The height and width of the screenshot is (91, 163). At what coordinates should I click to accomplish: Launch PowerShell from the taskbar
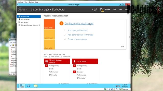pos(29,86)
